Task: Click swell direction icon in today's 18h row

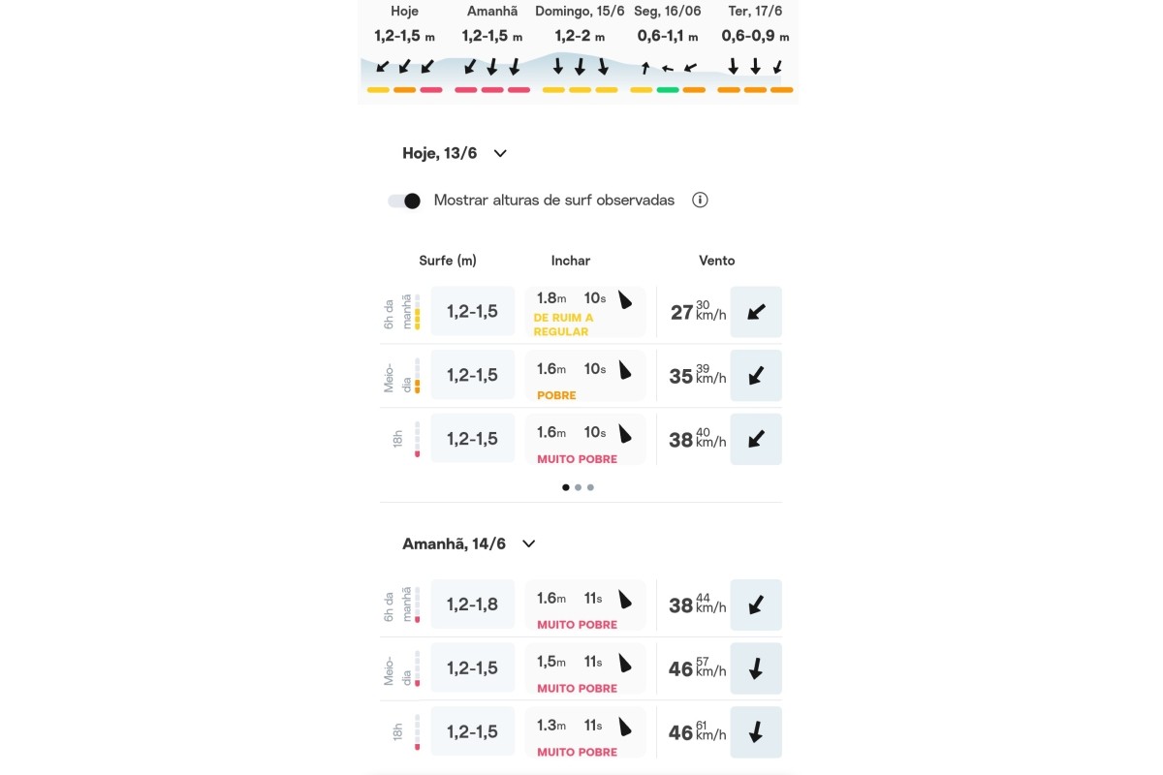Action: [x=625, y=434]
